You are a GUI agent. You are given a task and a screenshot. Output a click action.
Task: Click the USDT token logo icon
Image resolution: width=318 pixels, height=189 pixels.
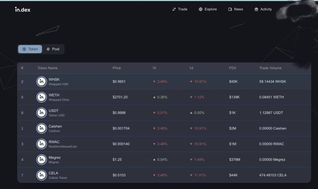tap(41, 113)
